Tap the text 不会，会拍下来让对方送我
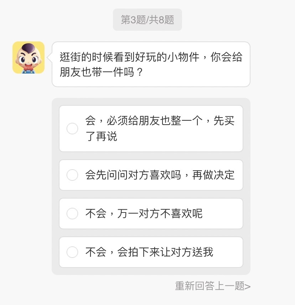This screenshot has width=295, height=305. point(149,252)
